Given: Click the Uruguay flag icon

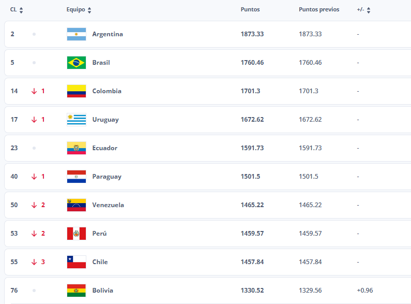Looking at the screenshot, I should [77, 120].
